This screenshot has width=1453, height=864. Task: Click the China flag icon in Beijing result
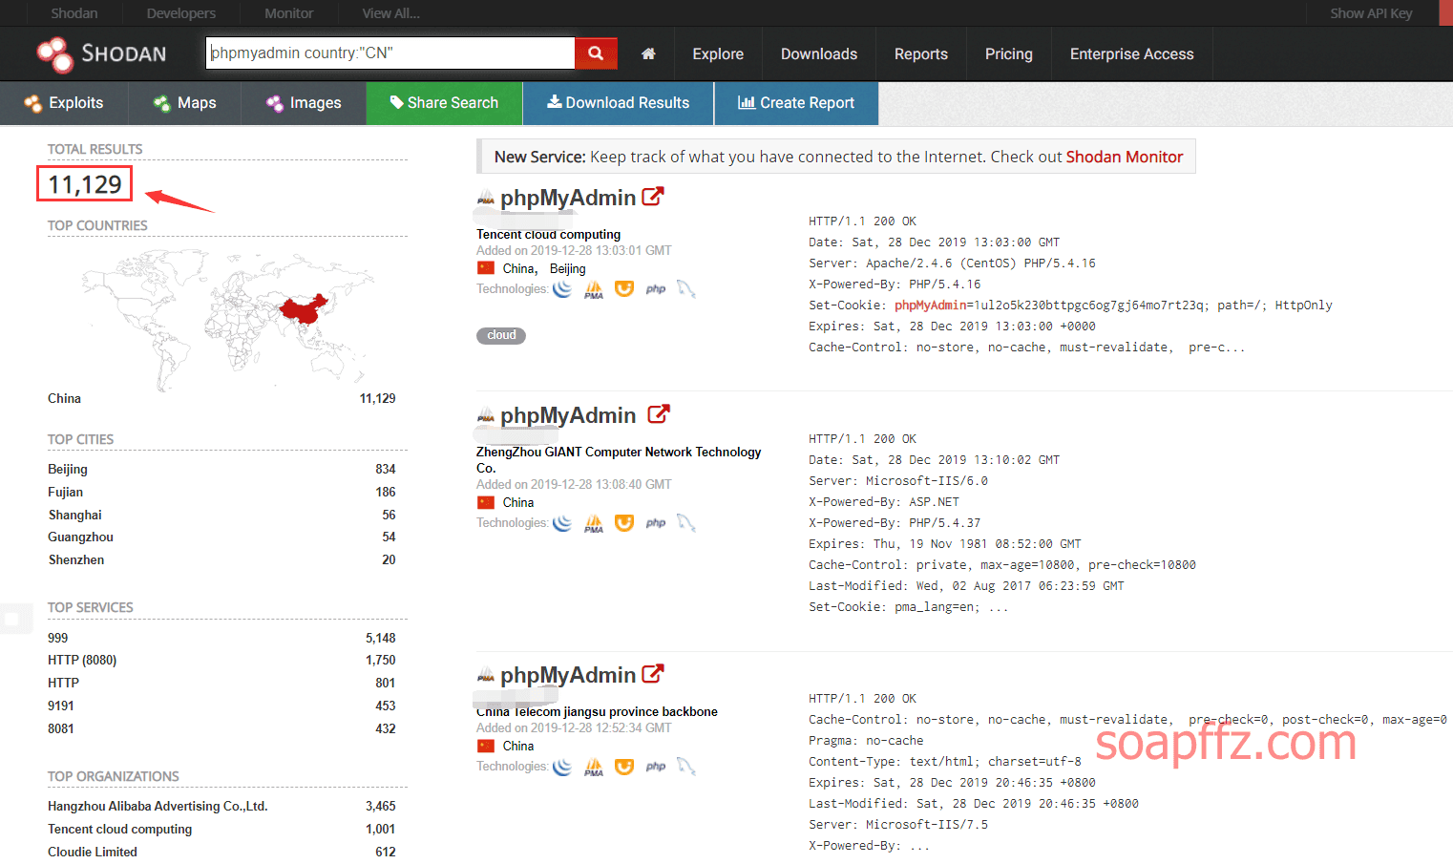(486, 268)
